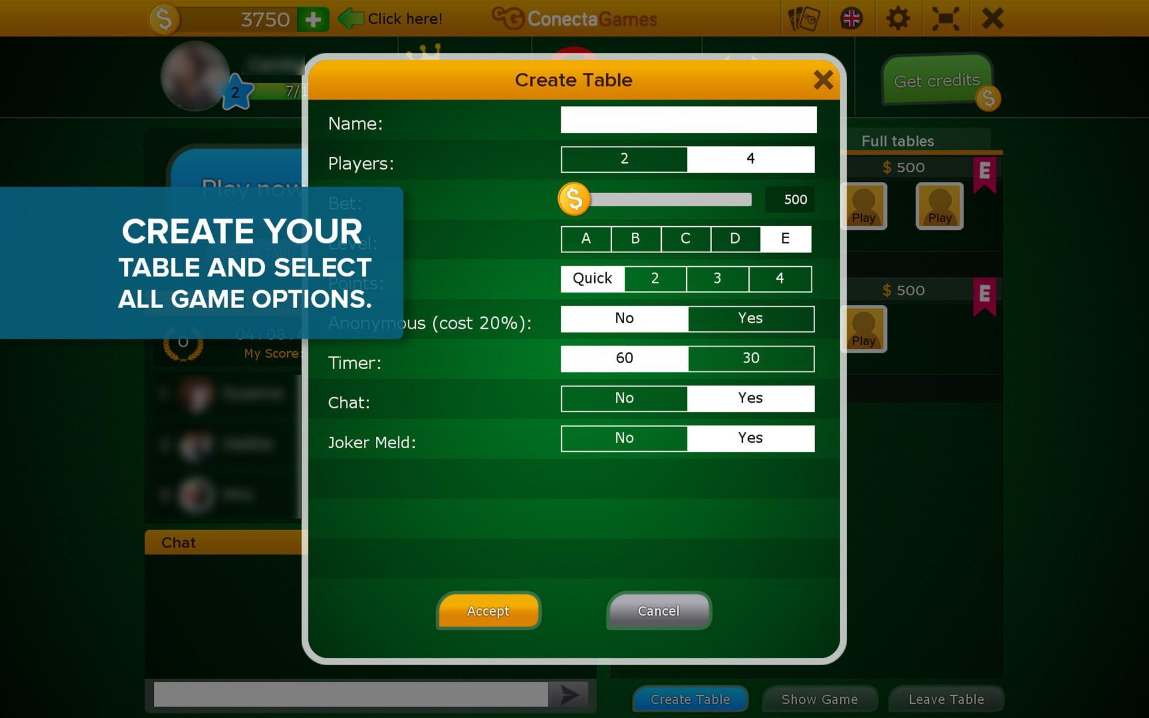This screenshot has height=718, width=1149.
Task: Click the English language flag icon
Action: pyautogui.click(x=851, y=18)
